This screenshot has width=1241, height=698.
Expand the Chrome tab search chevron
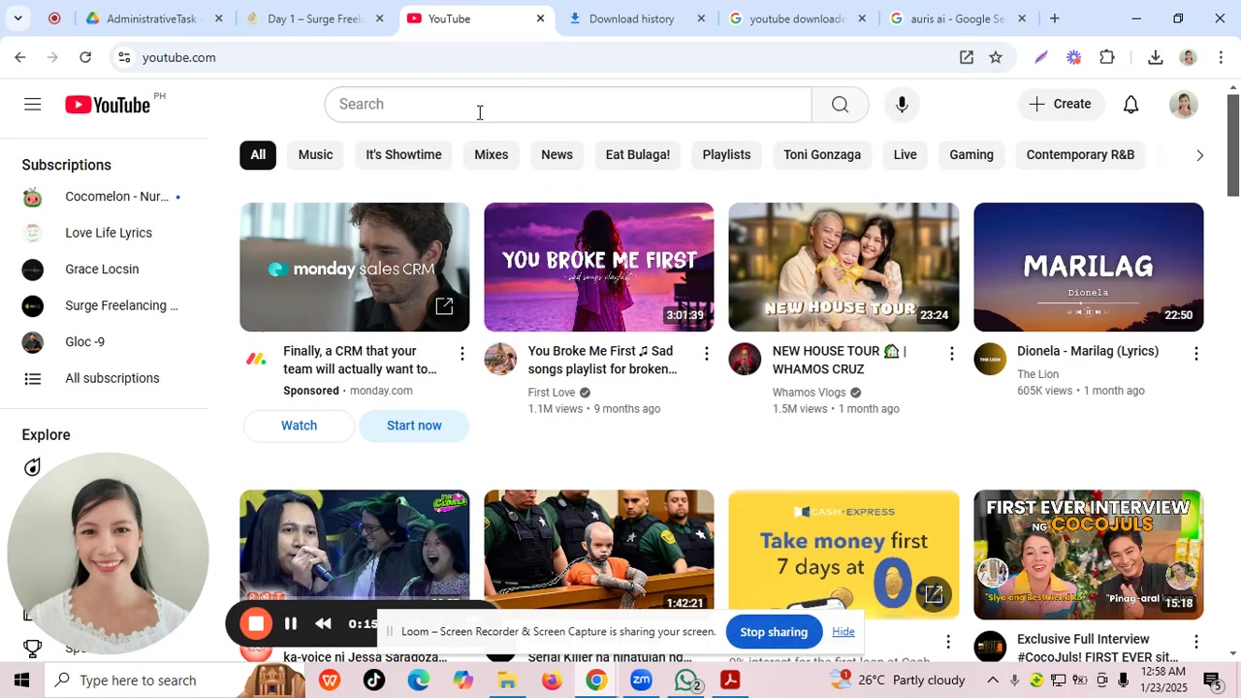pos(18,18)
